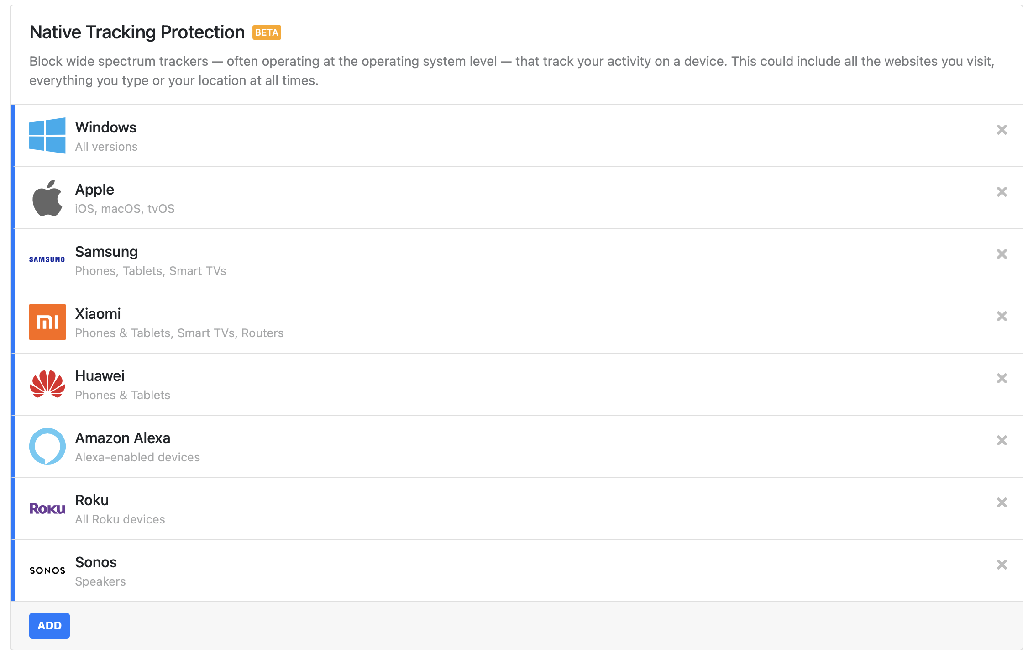Click the BETA badge
Screen dimensions: 1028x655
267,32
